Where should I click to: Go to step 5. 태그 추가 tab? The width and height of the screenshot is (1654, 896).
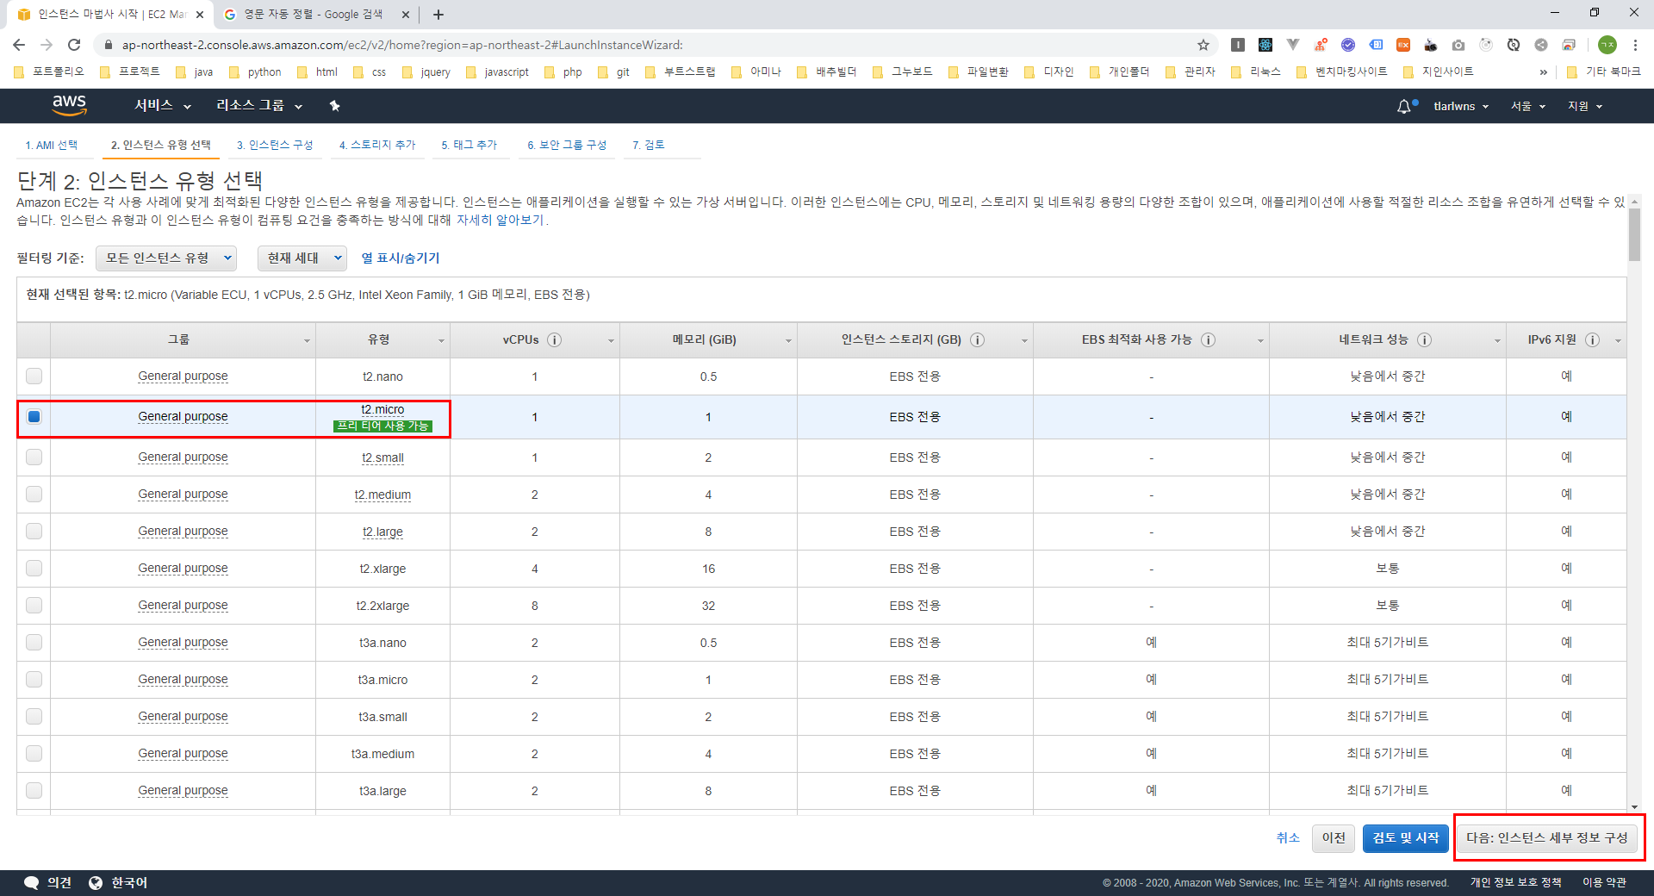pos(469,145)
